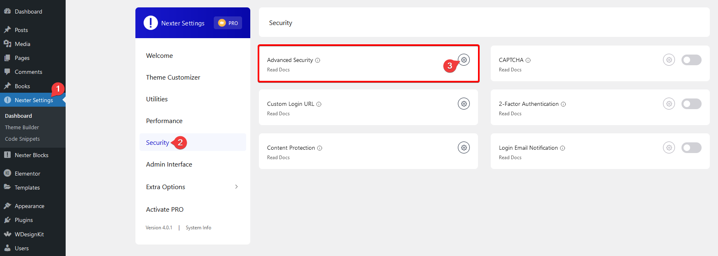Click info icon beside Login Email Notification

coord(563,148)
